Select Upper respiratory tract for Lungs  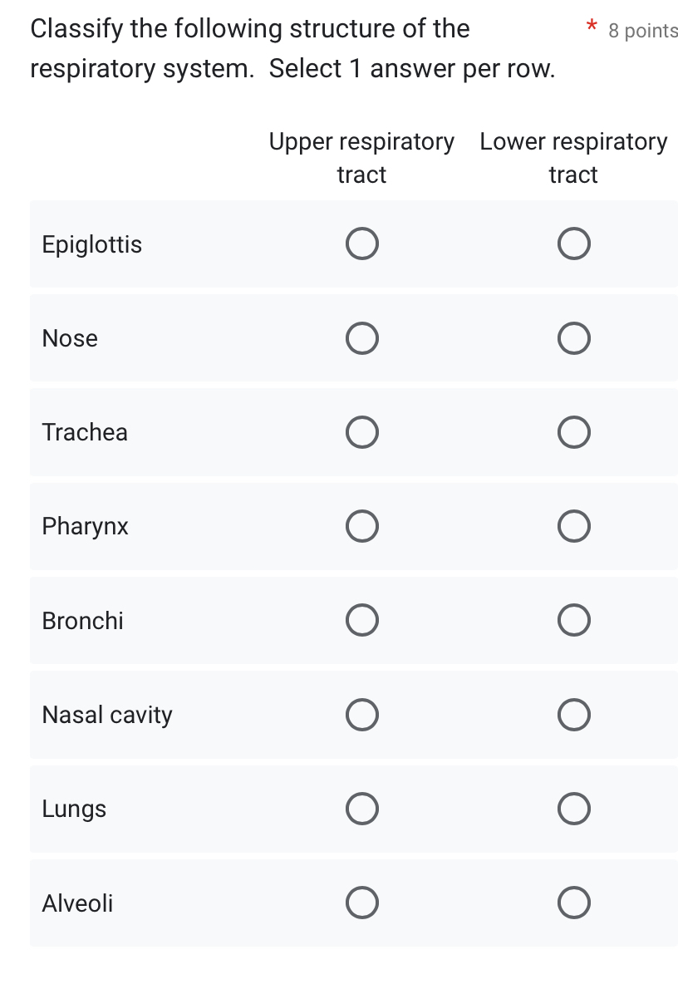click(x=362, y=809)
